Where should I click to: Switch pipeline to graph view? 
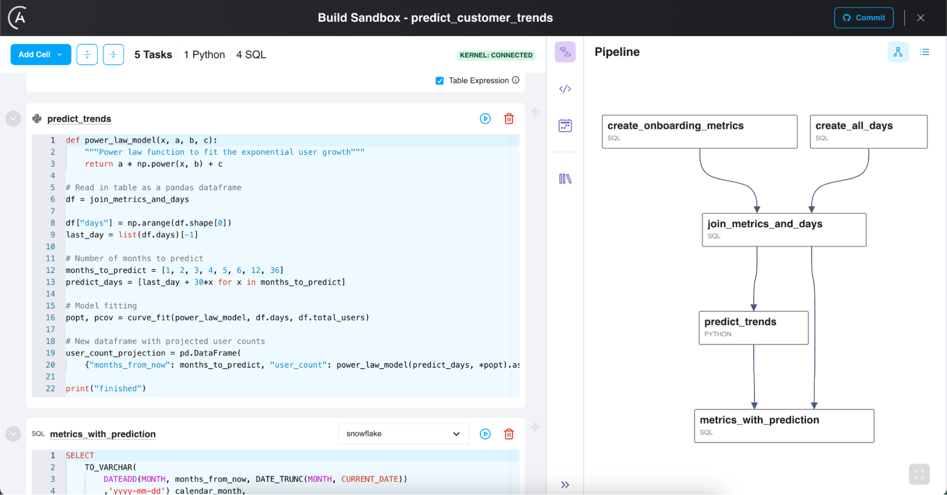898,52
